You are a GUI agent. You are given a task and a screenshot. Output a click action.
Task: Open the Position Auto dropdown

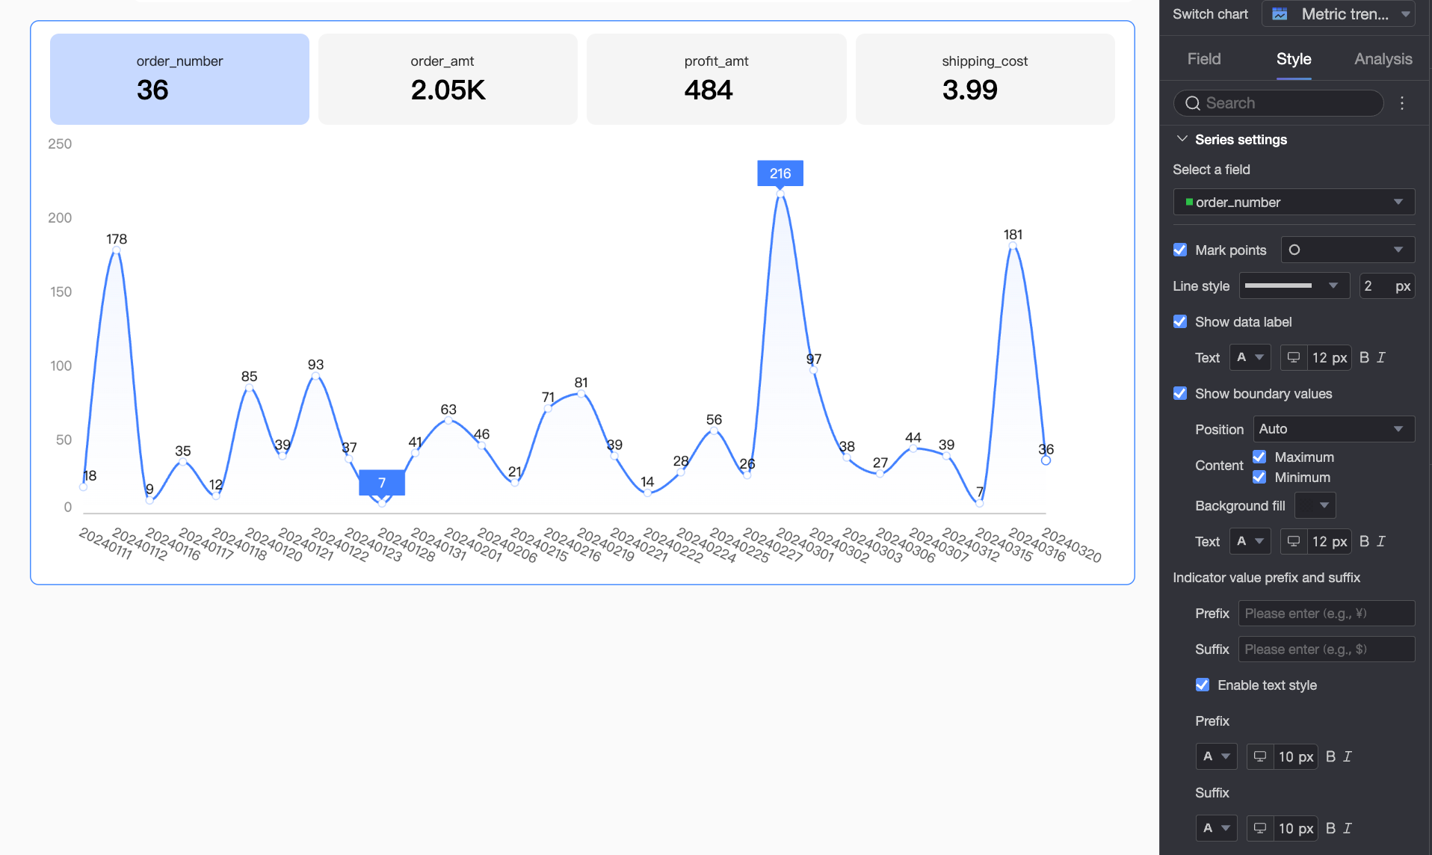[x=1333, y=429]
